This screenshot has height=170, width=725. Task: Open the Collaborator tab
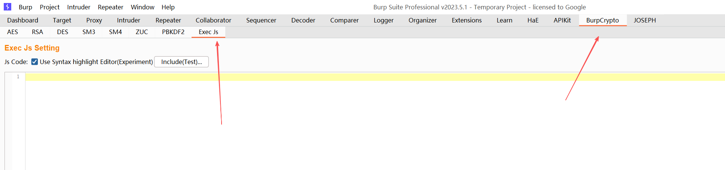coord(213,20)
